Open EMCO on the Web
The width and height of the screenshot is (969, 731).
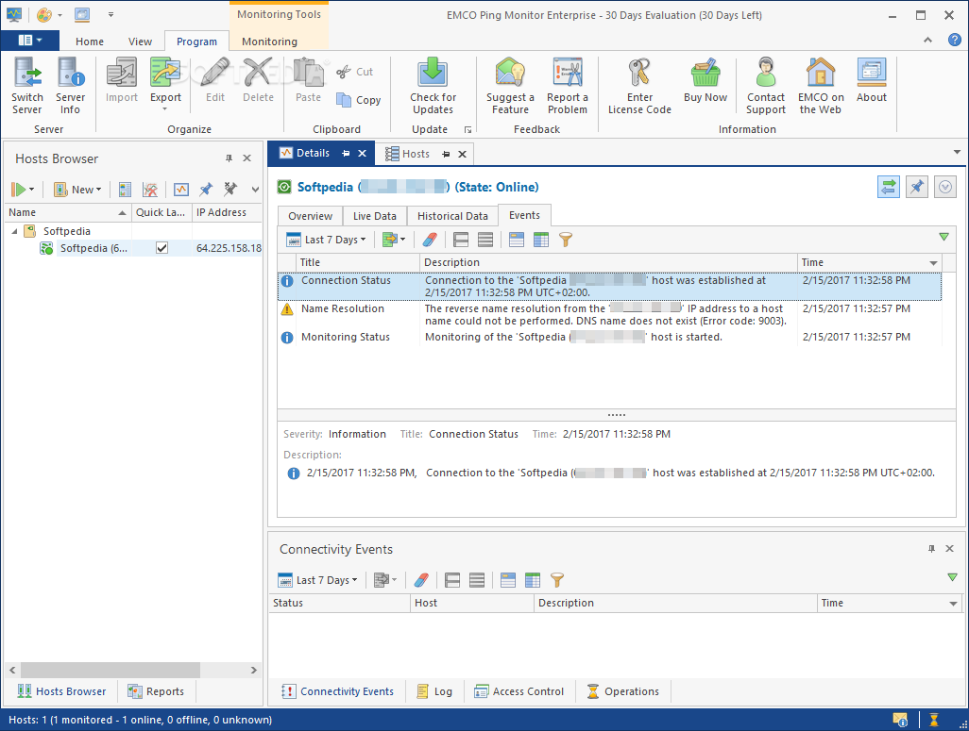[x=821, y=85]
